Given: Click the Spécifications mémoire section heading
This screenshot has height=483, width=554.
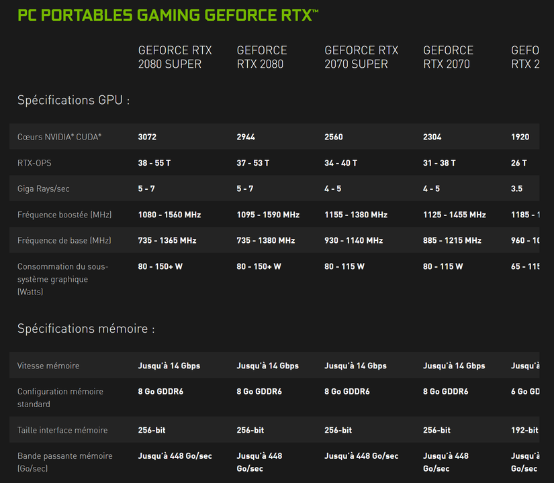Looking at the screenshot, I should tap(86, 329).
